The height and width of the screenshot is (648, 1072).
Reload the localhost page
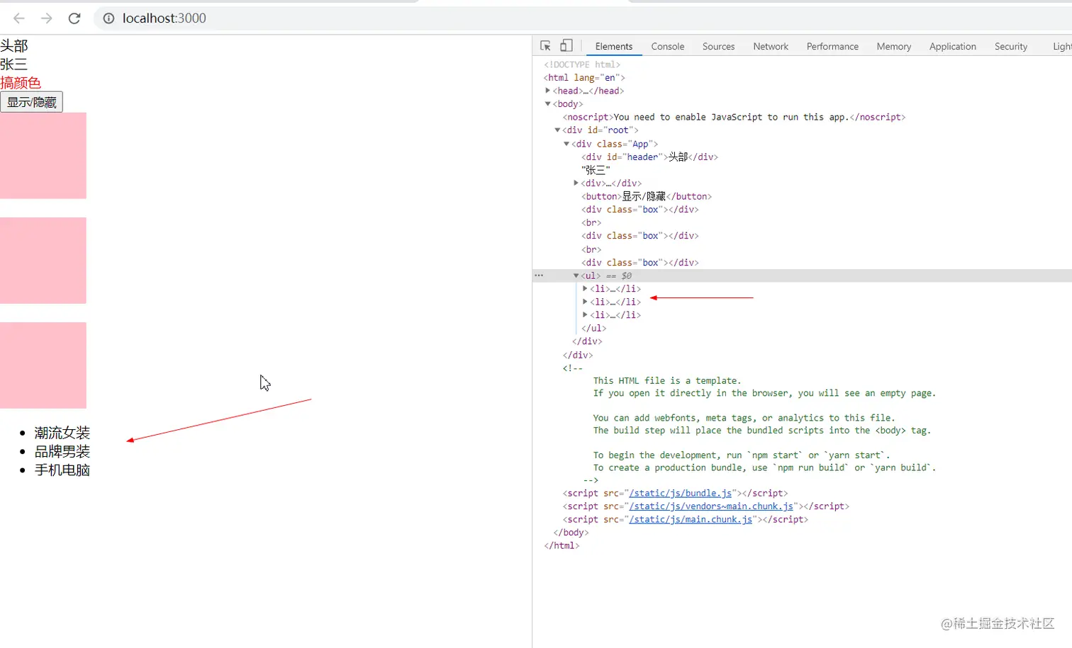point(74,18)
